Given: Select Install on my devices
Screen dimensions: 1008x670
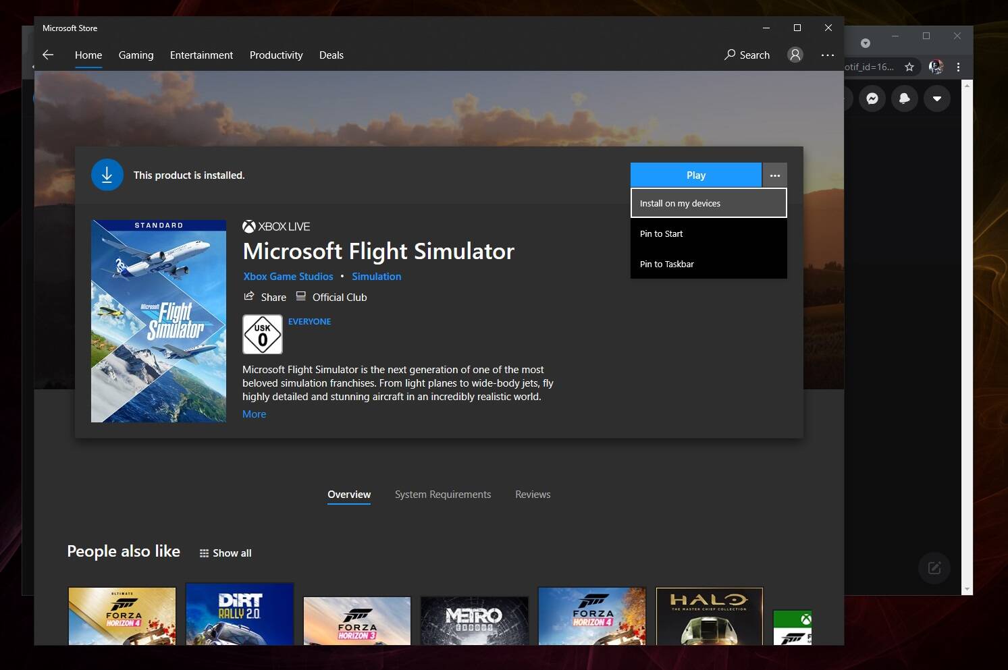Looking at the screenshot, I should [708, 203].
